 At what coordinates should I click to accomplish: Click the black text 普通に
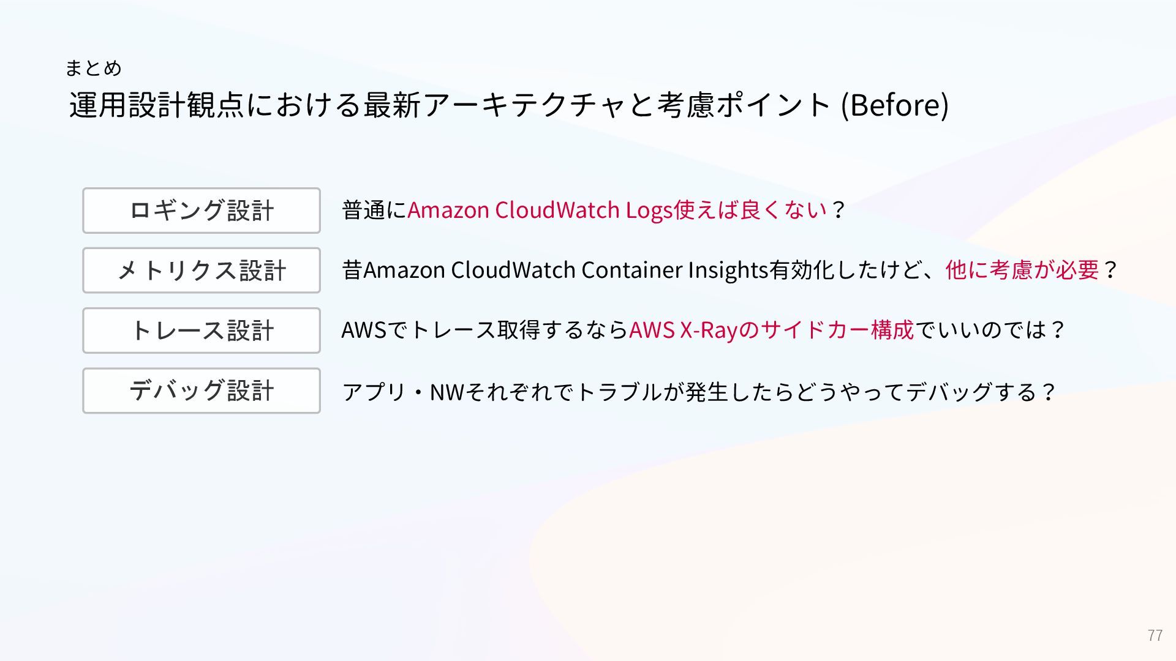(x=374, y=210)
